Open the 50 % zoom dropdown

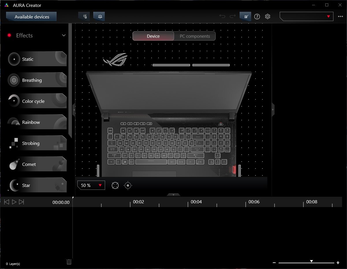click(91, 185)
